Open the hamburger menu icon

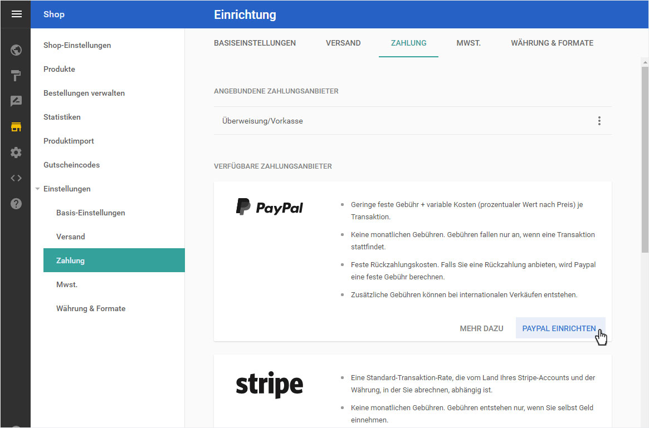(x=17, y=14)
